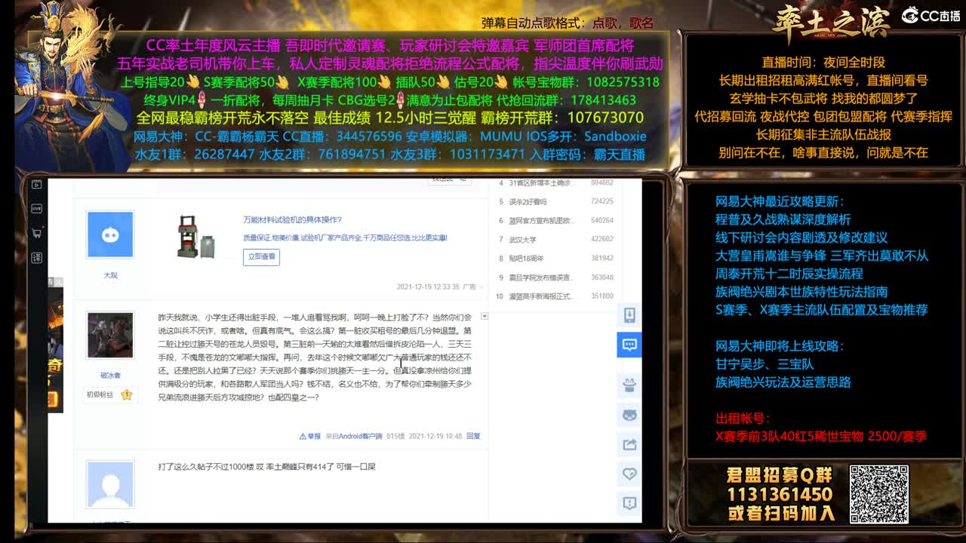Click username 破冰者

(110, 375)
